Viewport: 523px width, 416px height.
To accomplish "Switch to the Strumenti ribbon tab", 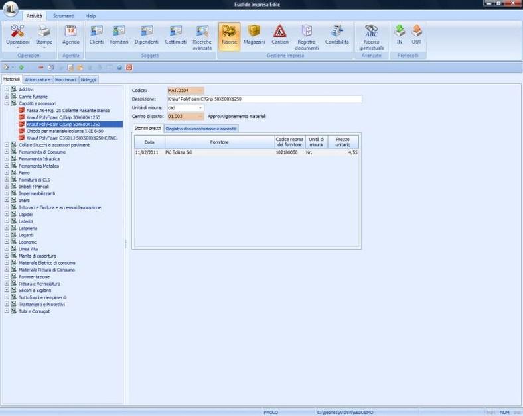I will click(x=64, y=15).
